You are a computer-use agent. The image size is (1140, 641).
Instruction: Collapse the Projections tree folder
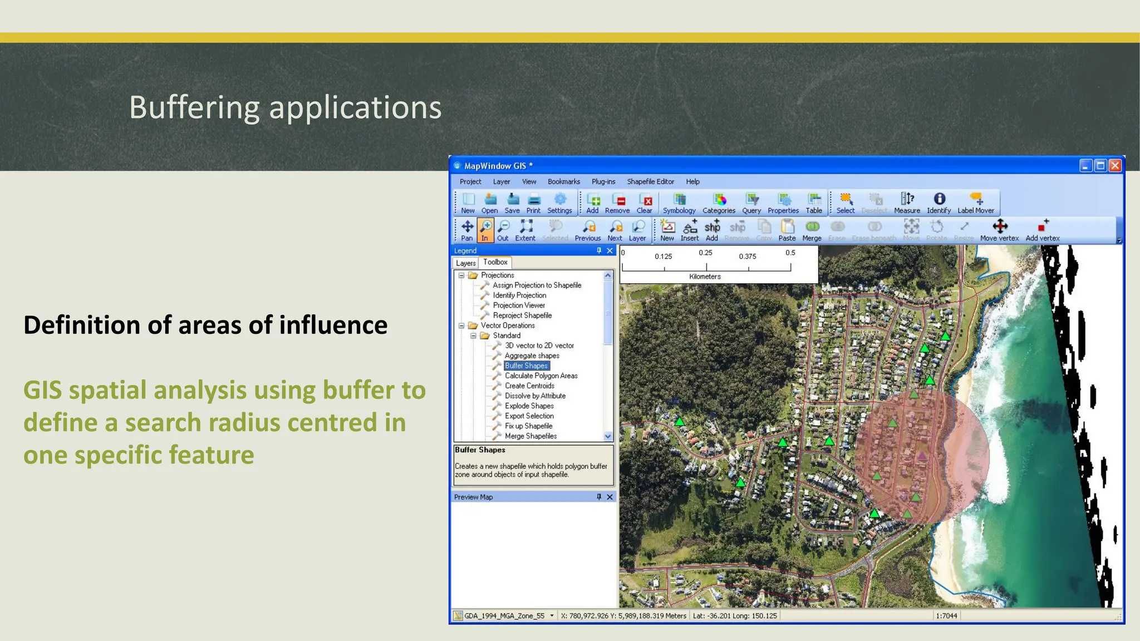(x=461, y=275)
